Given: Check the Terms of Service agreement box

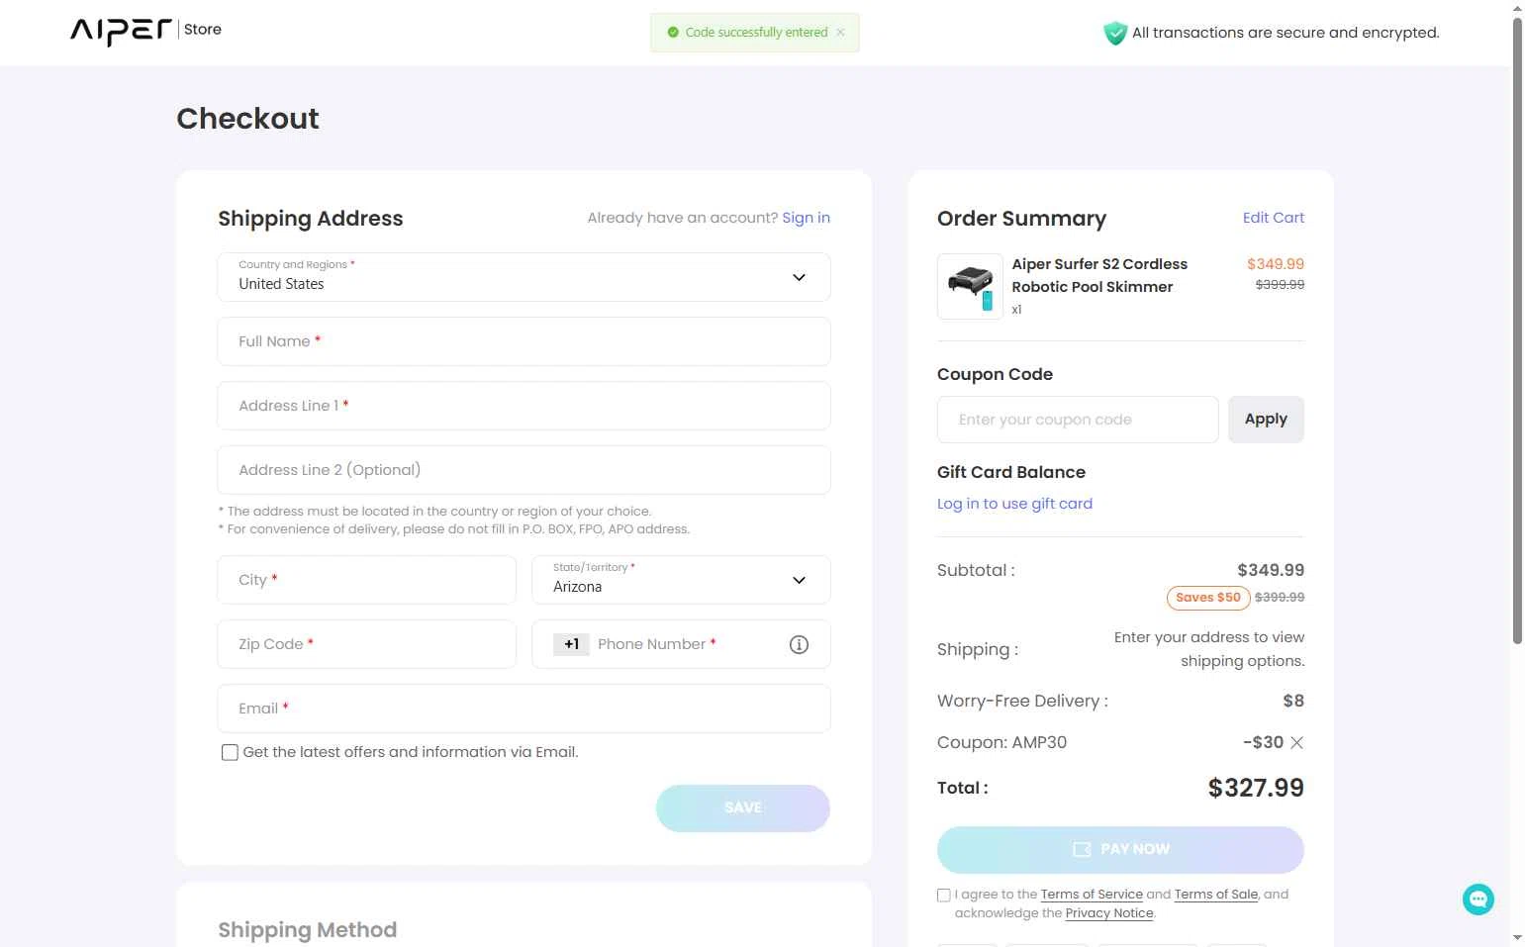Looking at the screenshot, I should click(x=943, y=895).
